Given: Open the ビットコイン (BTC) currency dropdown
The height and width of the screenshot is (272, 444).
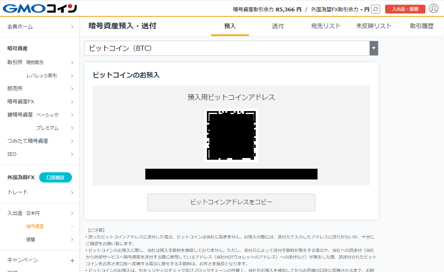Looking at the screenshot, I should [x=231, y=48].
